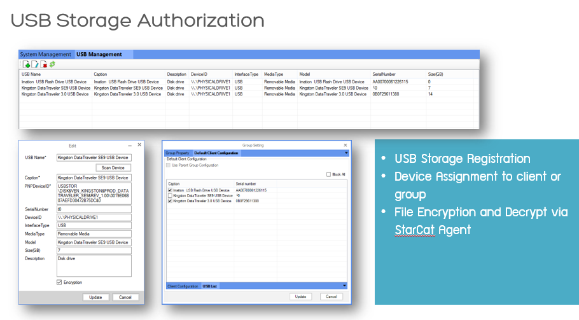Screen dimensions: 579x320
Task: Switch to the System Management tab
Action: (x=45, y=54)
